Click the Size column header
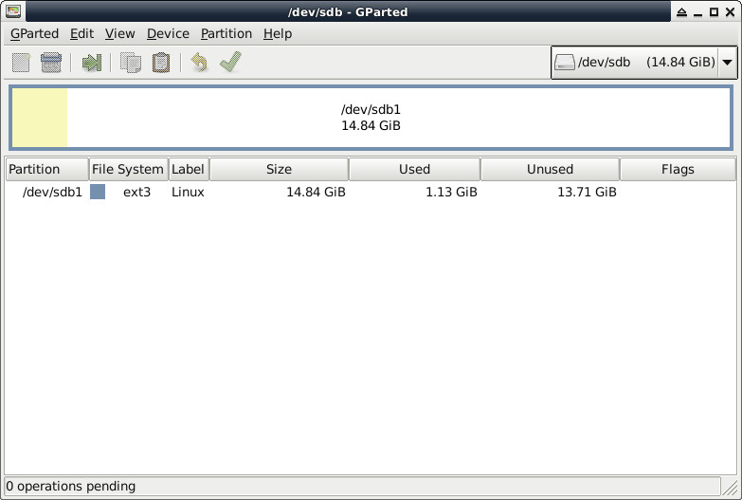 pyautogui.click(x=280, y=169)
